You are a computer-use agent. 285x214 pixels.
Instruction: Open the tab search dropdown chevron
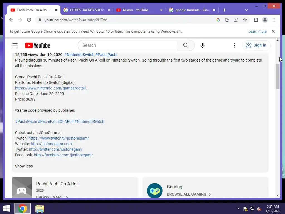point(246,10)
